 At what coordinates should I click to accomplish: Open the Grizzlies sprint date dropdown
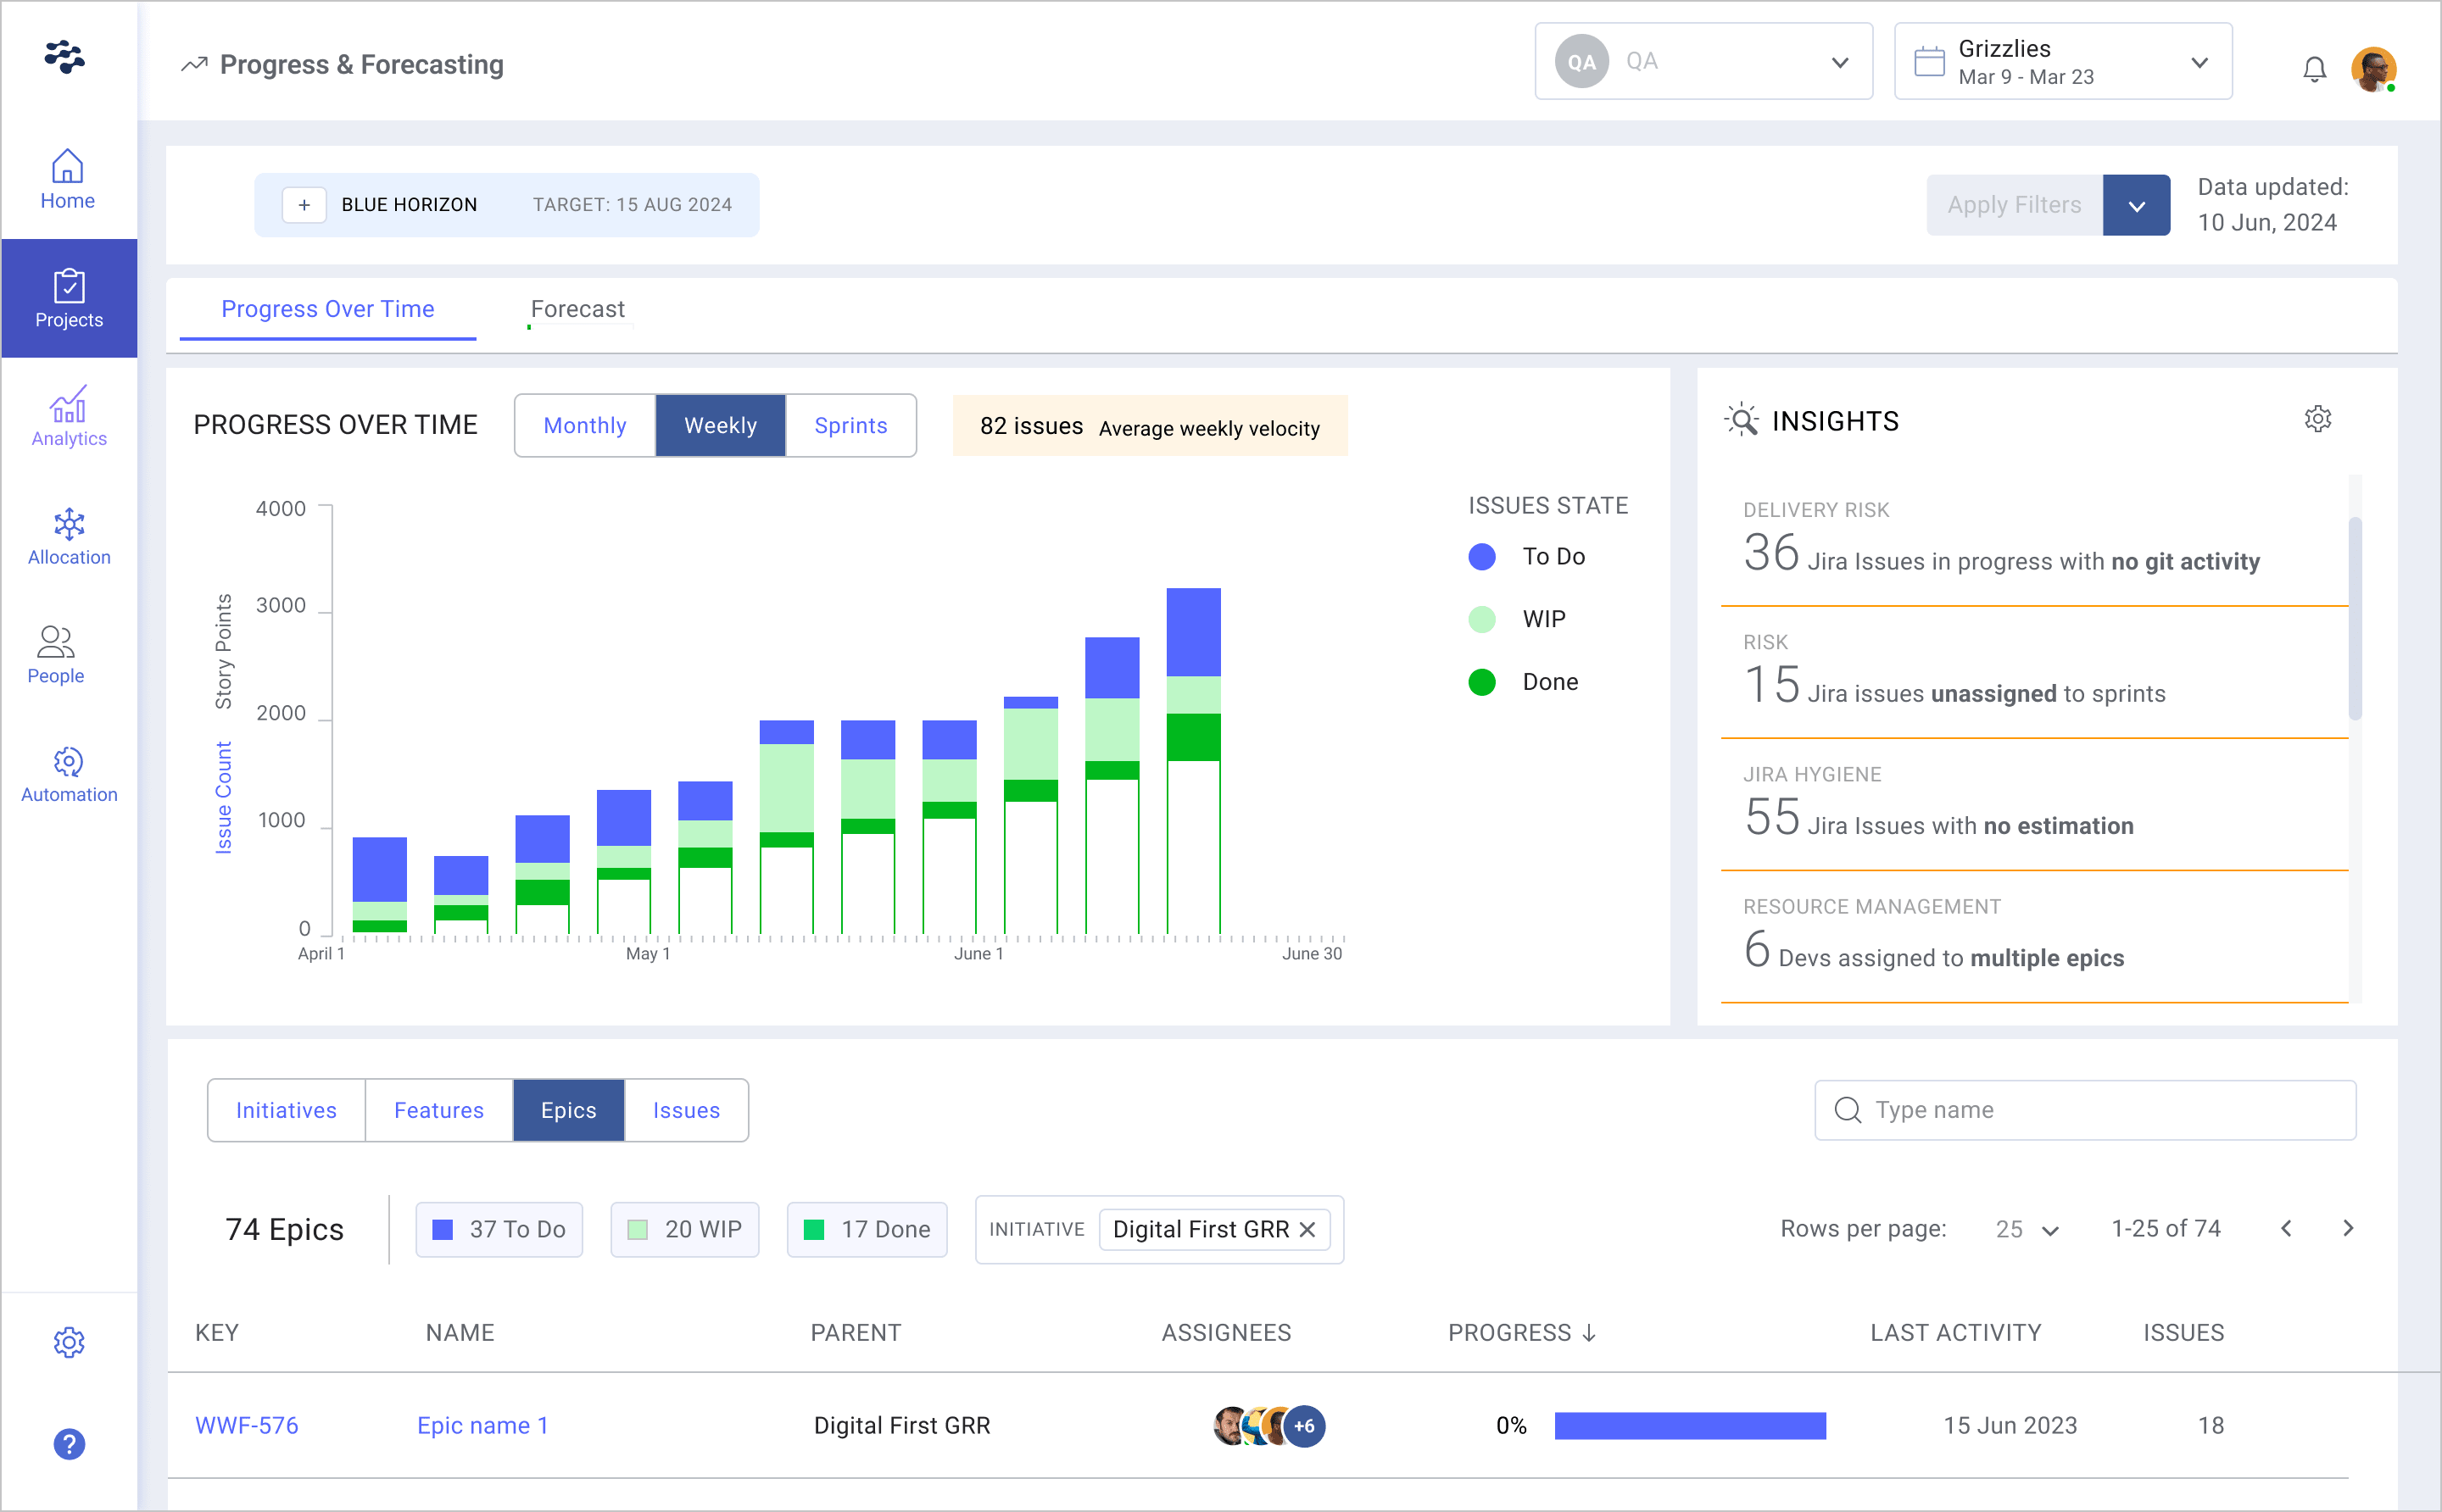[x=2062, y=62]
